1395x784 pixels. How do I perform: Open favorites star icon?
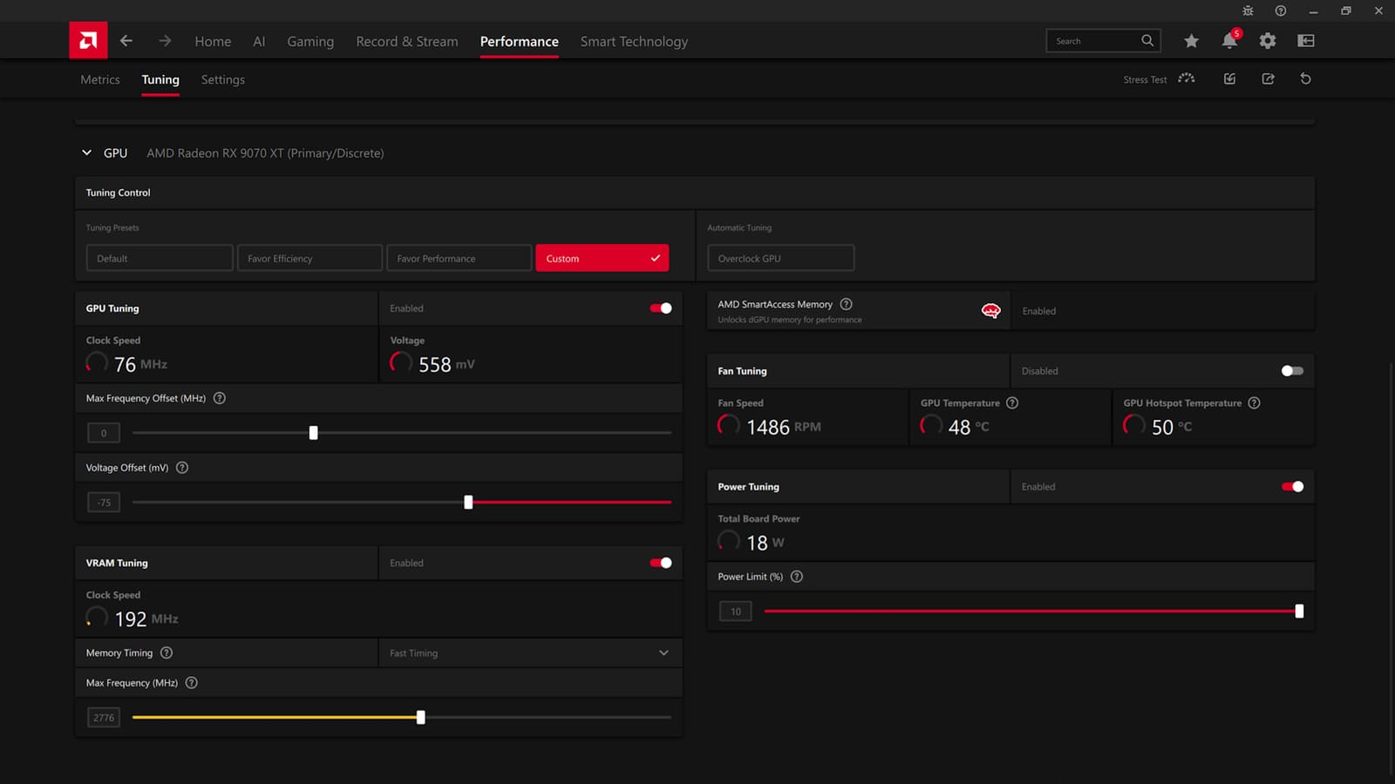tap(1191, 41)
